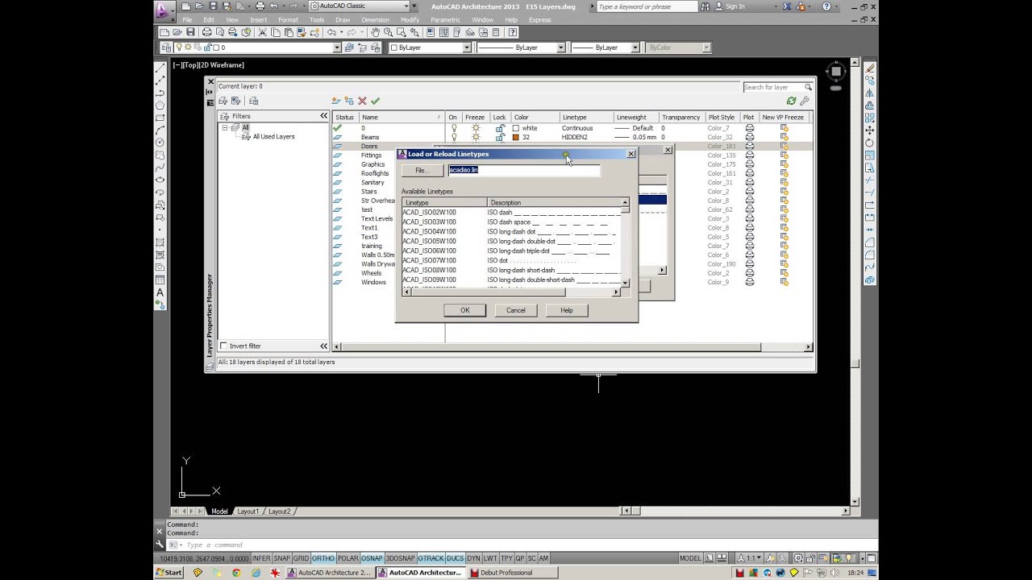Screen dimensions: 1032x580
Task: Toggle ORTHO mode in status bar
Action: click(x=322, y=558)
